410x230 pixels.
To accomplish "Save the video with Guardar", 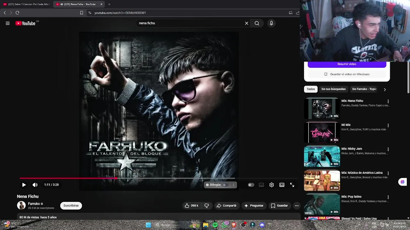I will (x=279, y=206).
